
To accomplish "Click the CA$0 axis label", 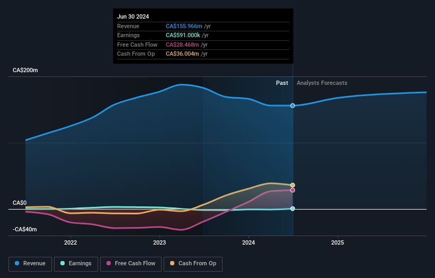I will [x=20, y=203].
